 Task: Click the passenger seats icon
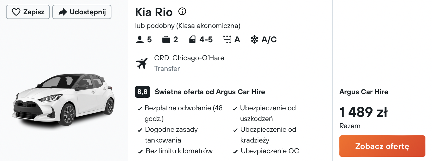140,40
